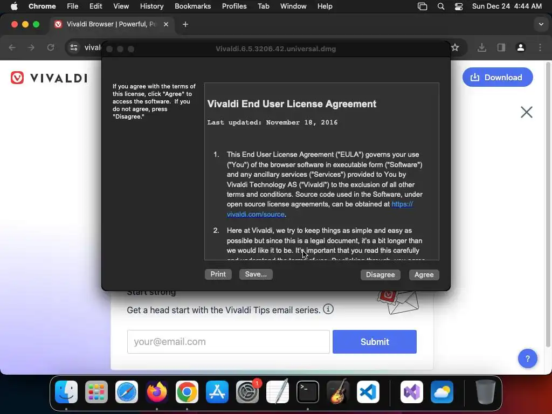Print the Vivaldi license agreement
The height and width of the screenshot is (414, 552).
[218, 274]
